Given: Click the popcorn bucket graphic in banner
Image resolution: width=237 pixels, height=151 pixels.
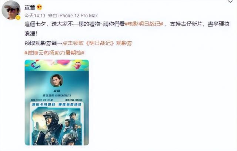Looking at the screenshot, I should coord(77,65).
